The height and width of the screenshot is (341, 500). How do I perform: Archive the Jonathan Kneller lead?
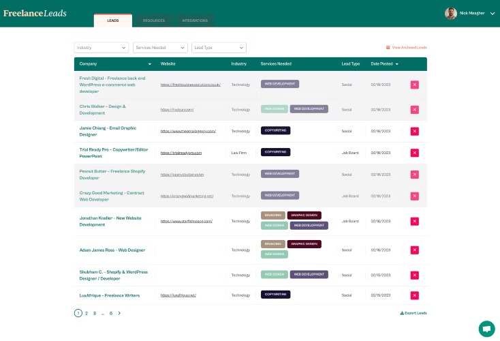click(x=414, y=221)
